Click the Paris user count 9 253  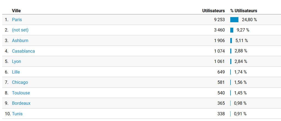pyautogui.click(x=219, y=20)
